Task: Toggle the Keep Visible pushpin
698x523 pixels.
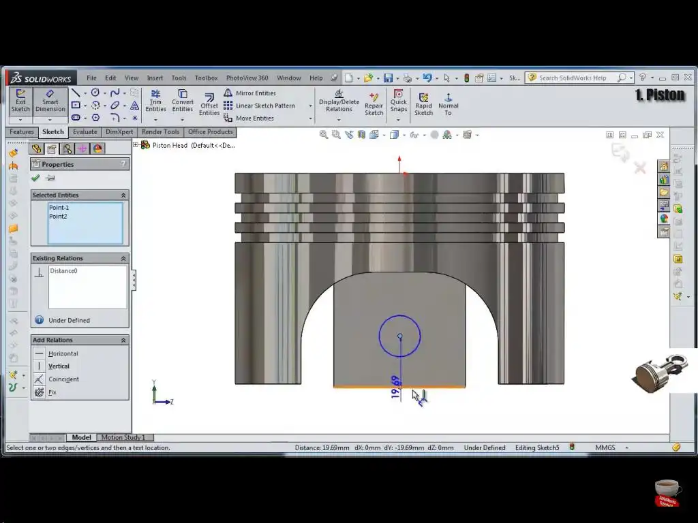Action: pyautogui.click(x=50, y=178)
